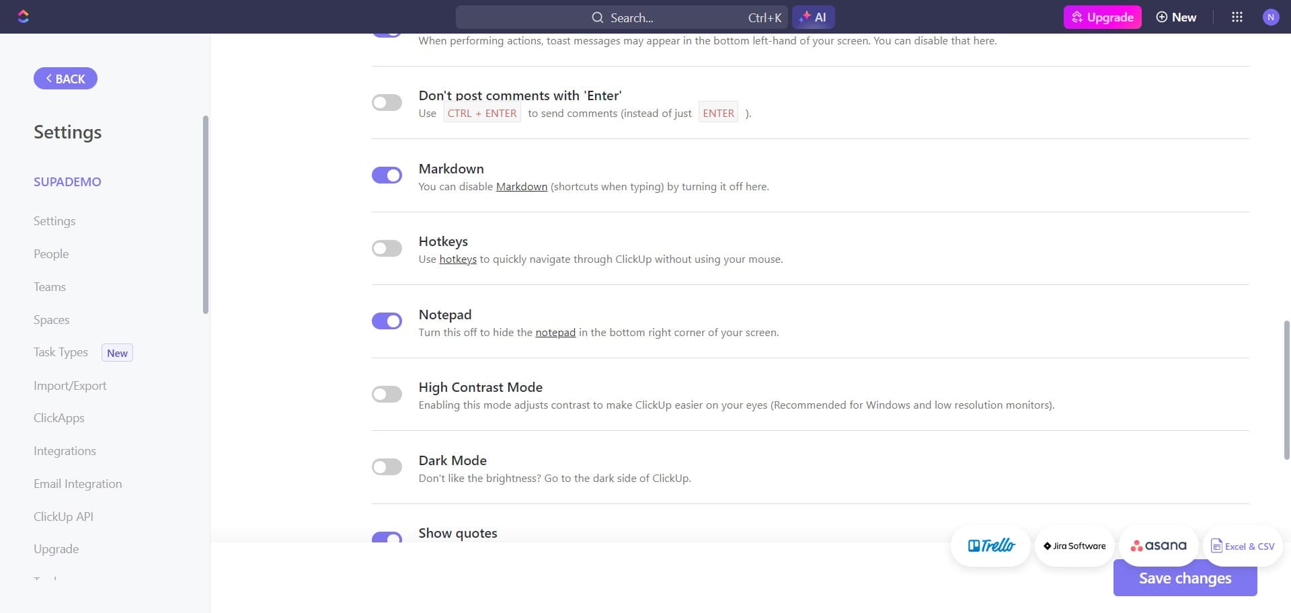
Task: Open the apps grid icon
Action: tap(1237, 17)
